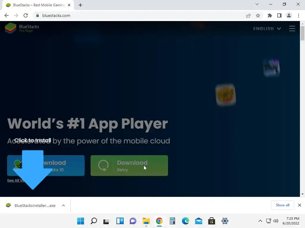This screenshot has height=228, width=305.
Task: Click the browser forward arrow
Action: pos(16,15)
